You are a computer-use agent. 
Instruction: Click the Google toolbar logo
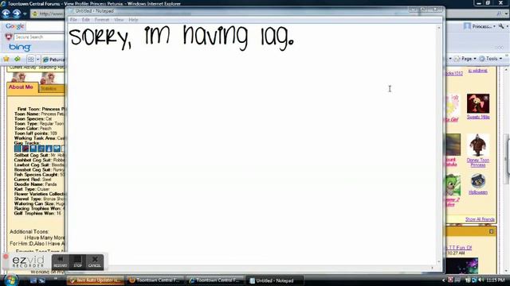(14, 26)
